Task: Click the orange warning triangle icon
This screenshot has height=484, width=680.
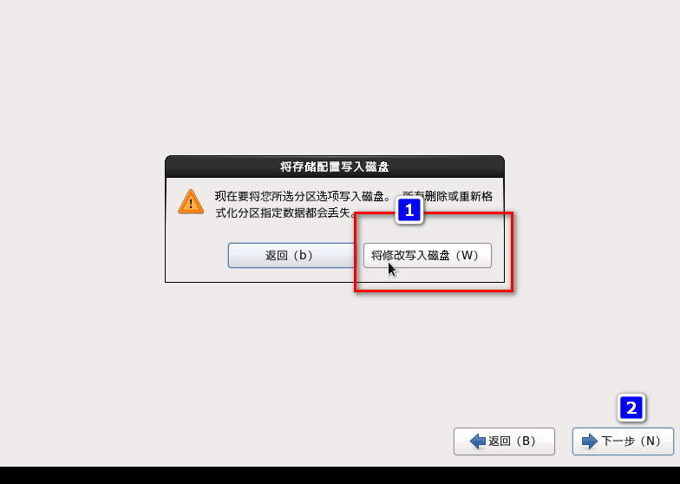Action: (x=191, y=201)
